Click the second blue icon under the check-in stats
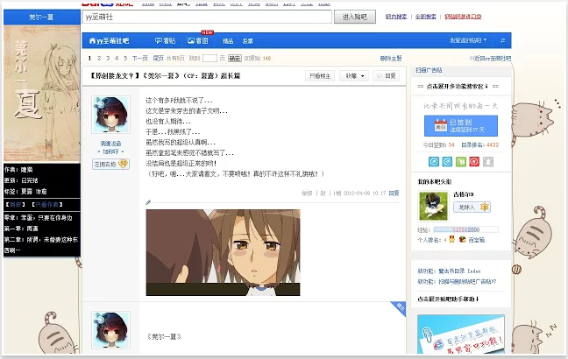The height and width of the screenshot is (359, 568). [447, 162]
